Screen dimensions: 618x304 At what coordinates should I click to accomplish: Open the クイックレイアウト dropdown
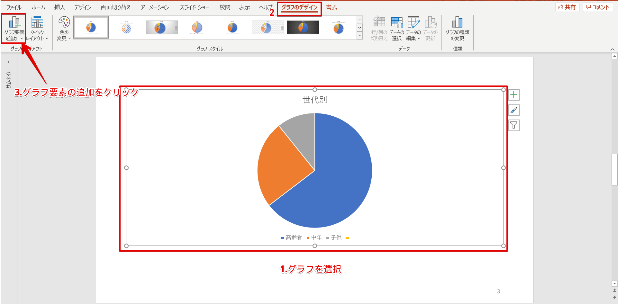[37, 29]
